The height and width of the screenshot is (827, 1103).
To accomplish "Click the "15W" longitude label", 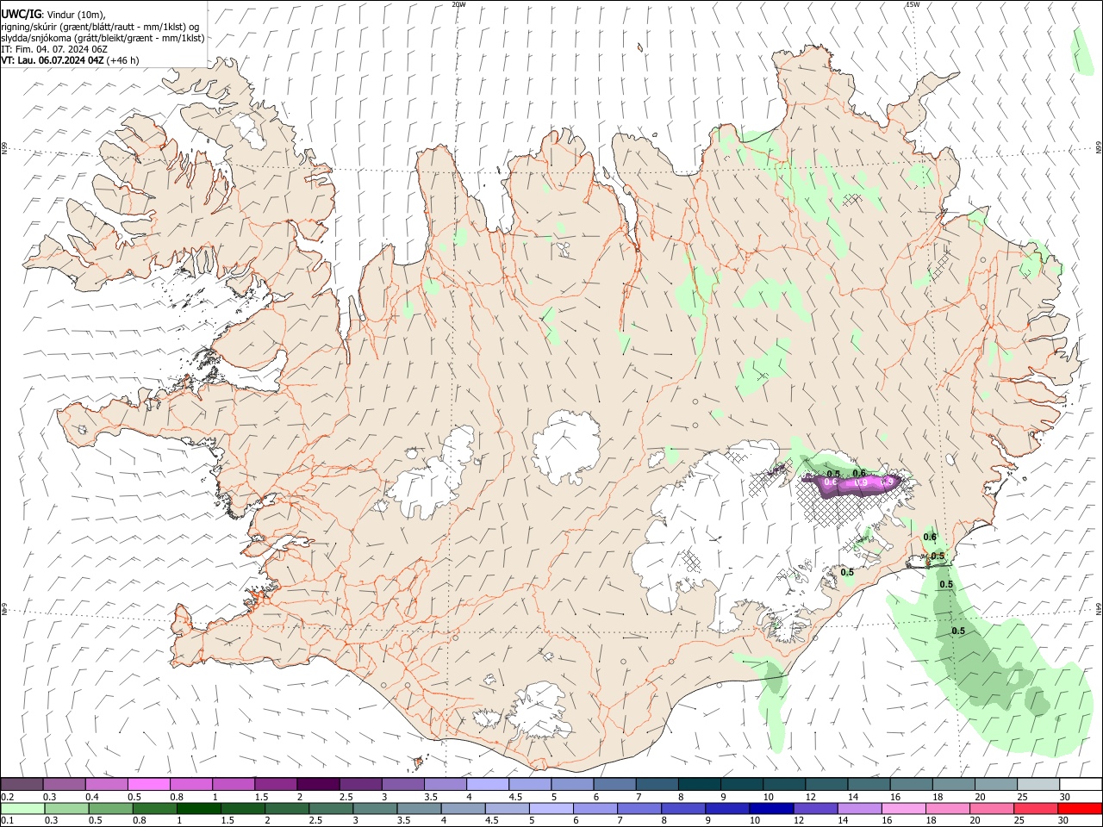I will (913, 4).
